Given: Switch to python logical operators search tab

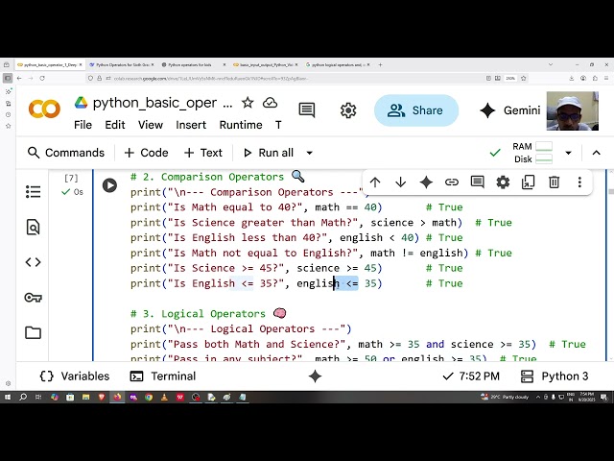Looking at the screenshot, I should 337,64.
